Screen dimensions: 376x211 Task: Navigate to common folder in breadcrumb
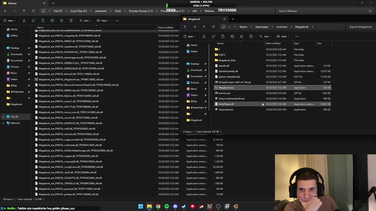(282, 27)
